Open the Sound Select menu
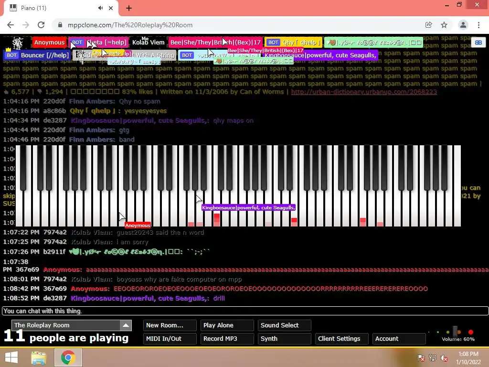The height and width of the screenshot is (367, 489). [x=285, y=325]
